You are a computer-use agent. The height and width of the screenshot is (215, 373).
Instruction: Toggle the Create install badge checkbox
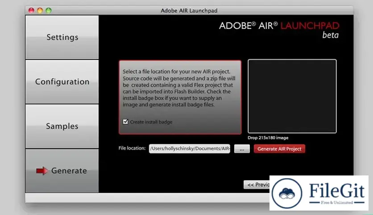point(125,122)
